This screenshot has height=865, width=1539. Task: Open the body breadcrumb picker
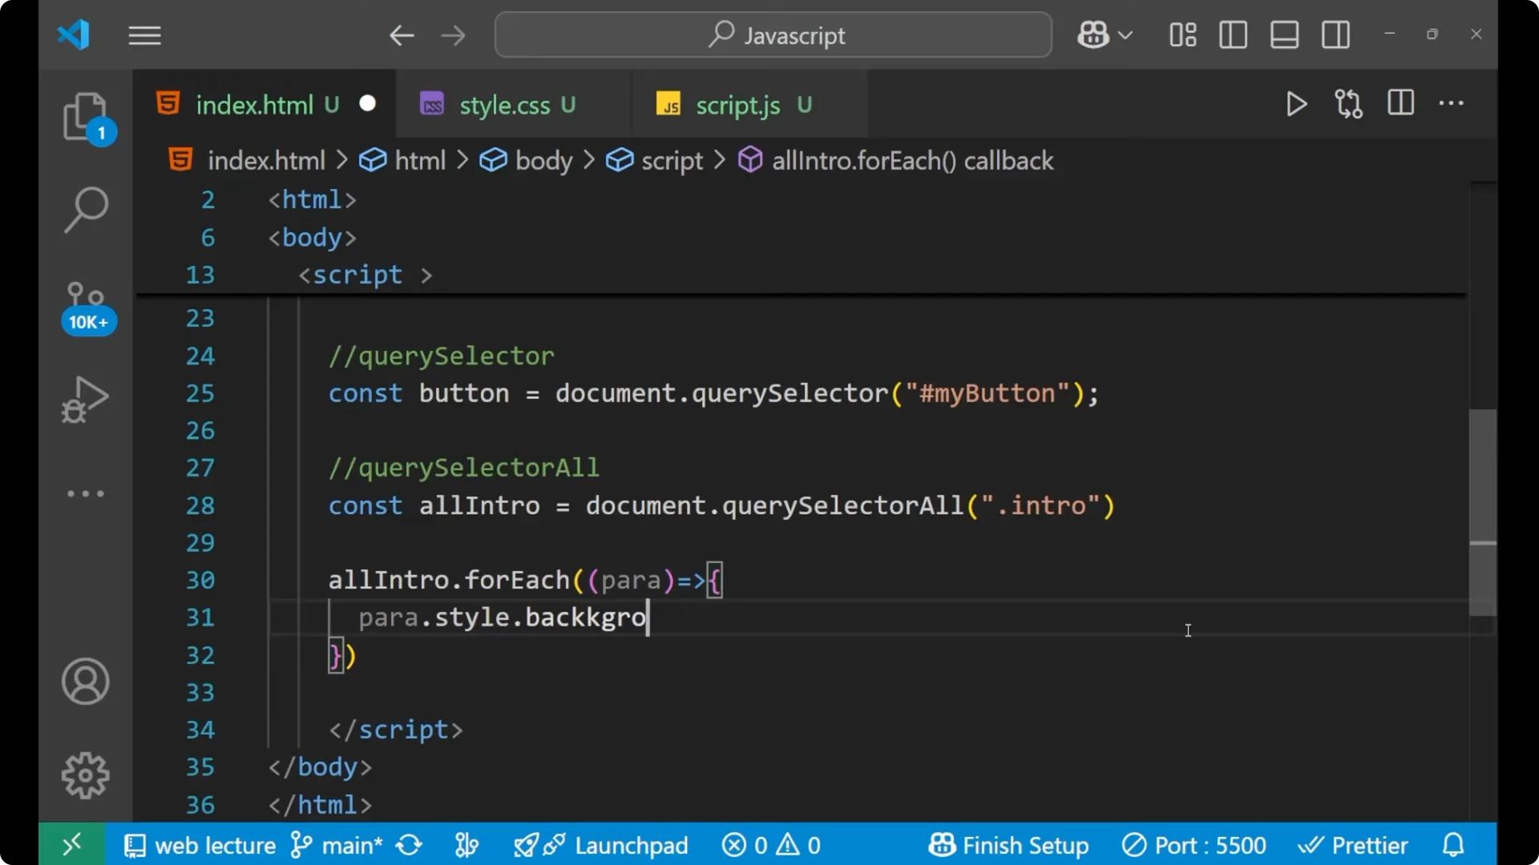(543, 160)
